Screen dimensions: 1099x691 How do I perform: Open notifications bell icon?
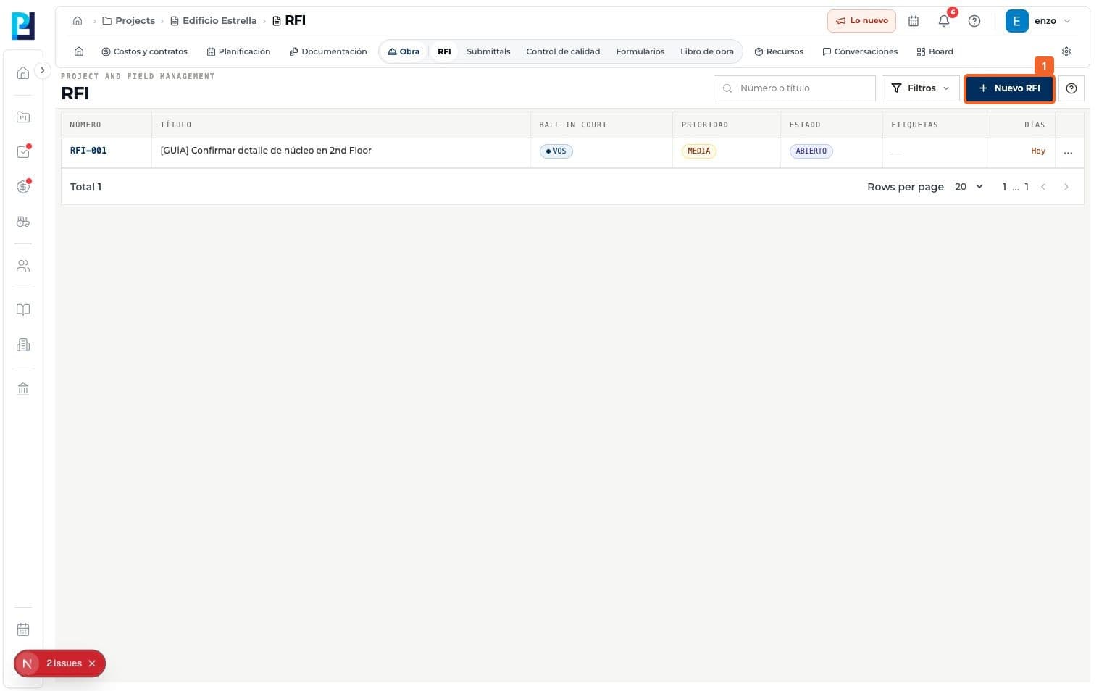(944, 21)
